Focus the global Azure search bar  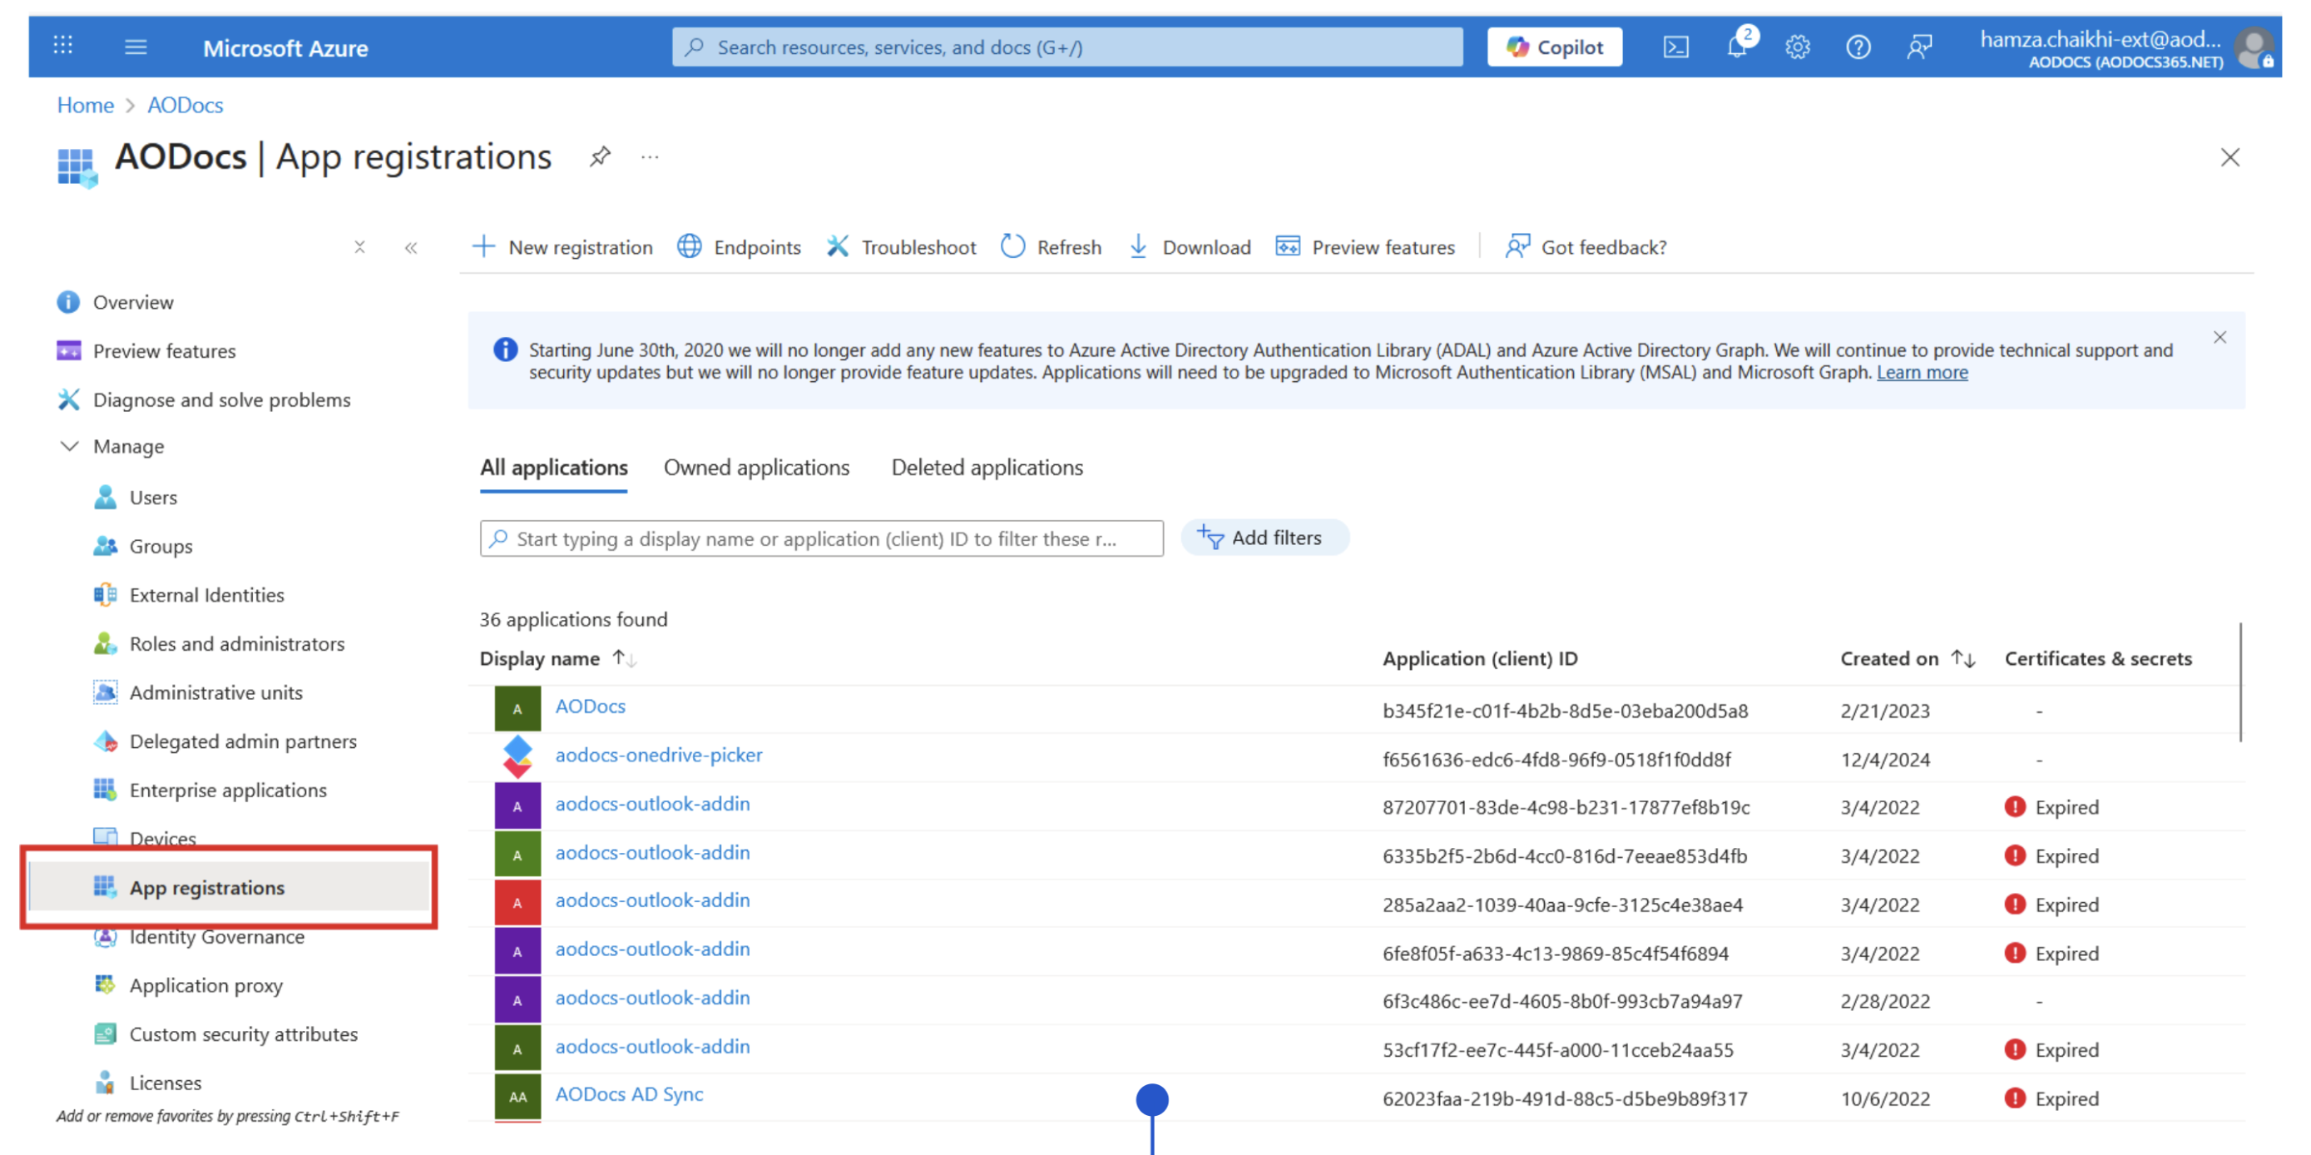(1066, 47)
